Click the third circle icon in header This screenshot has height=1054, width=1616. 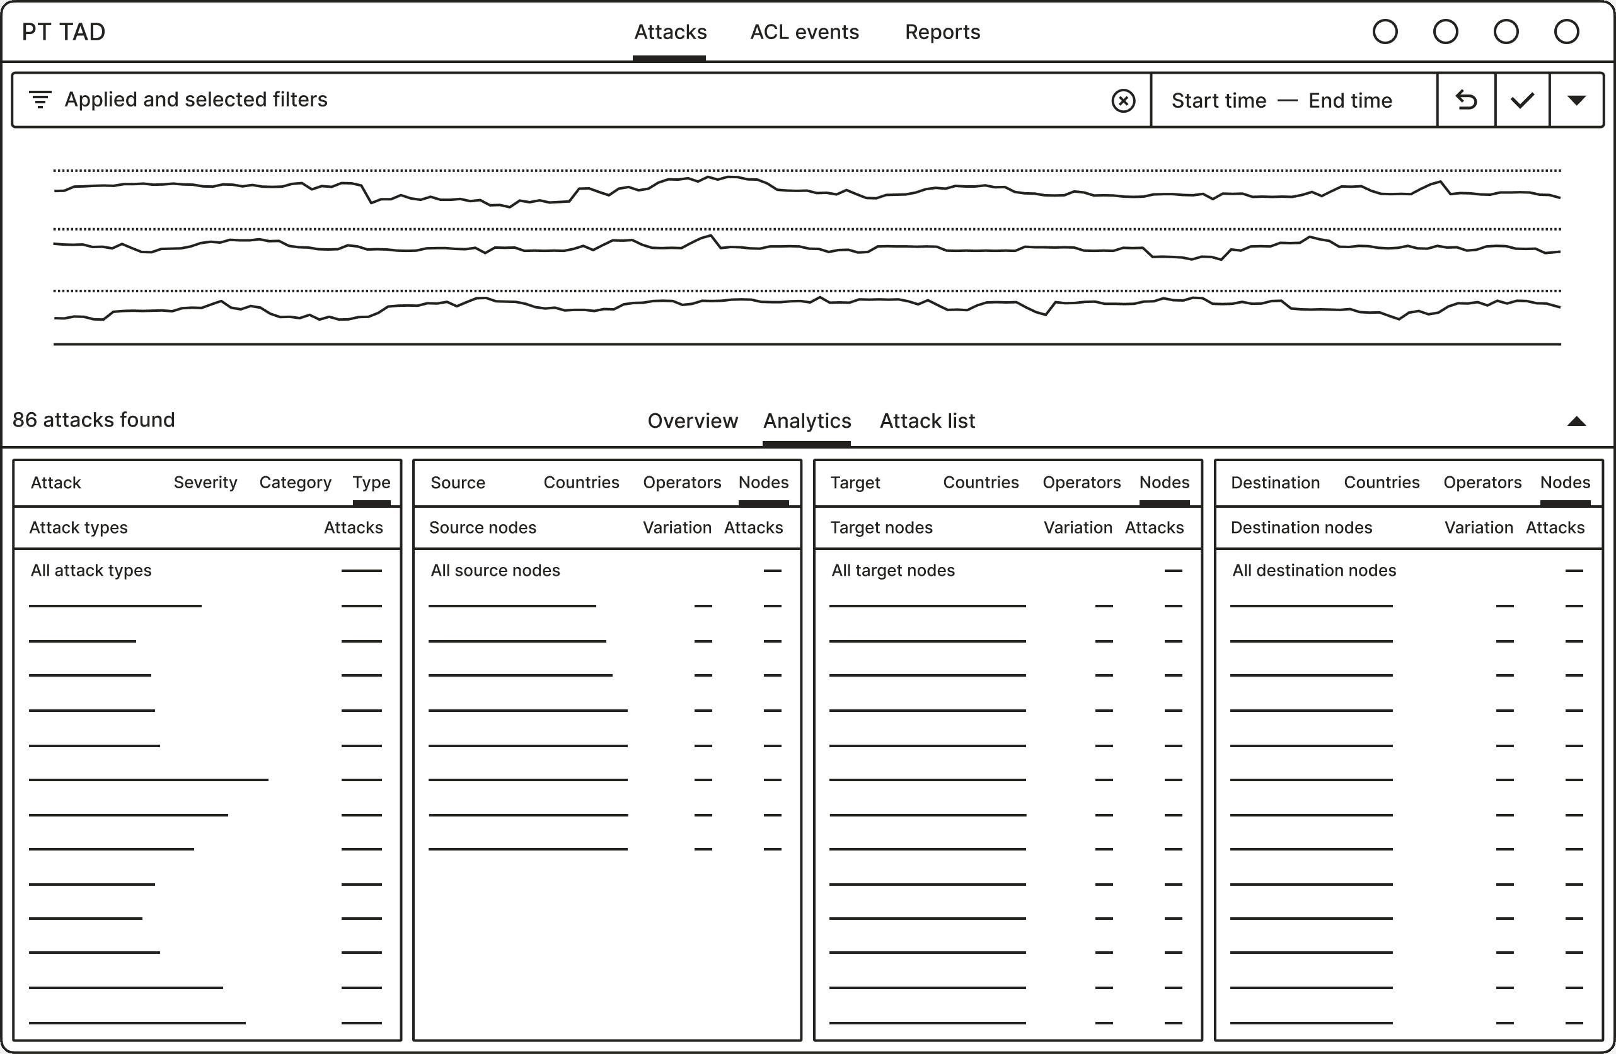click(x=1505, y=32)
